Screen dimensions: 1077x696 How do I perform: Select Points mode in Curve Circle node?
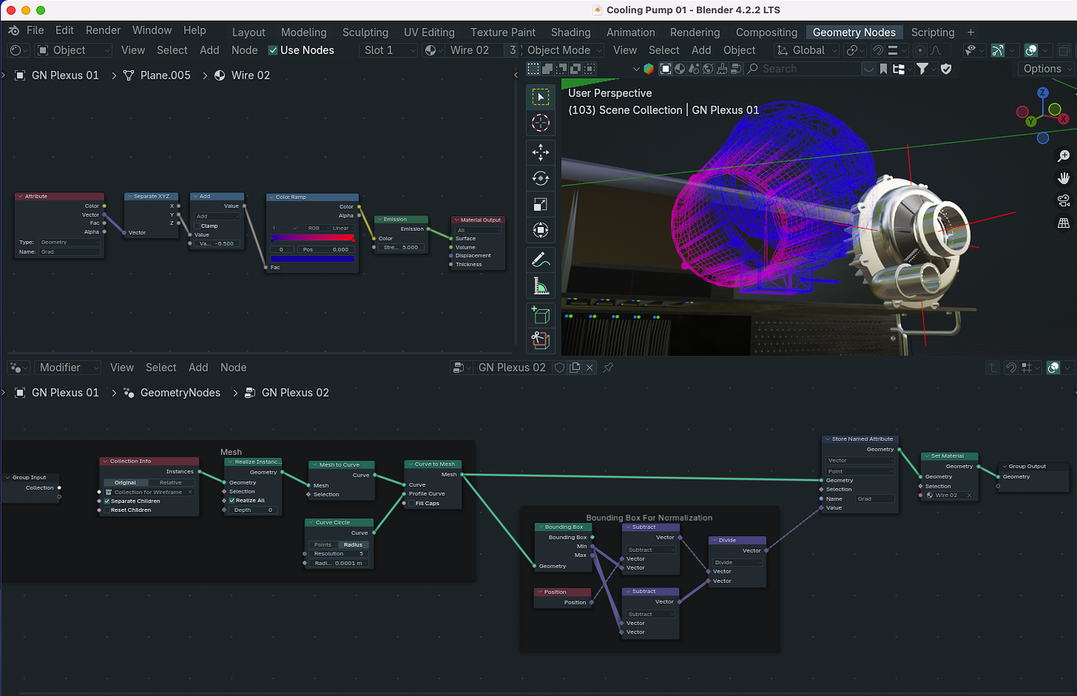coord(323,545)
